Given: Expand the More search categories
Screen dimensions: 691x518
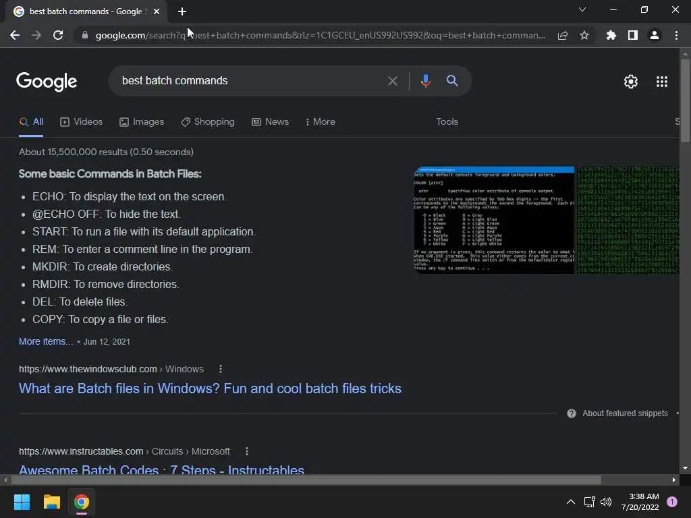Looking at the screenshot, I should pyautogui.click(x=321, y=122).
